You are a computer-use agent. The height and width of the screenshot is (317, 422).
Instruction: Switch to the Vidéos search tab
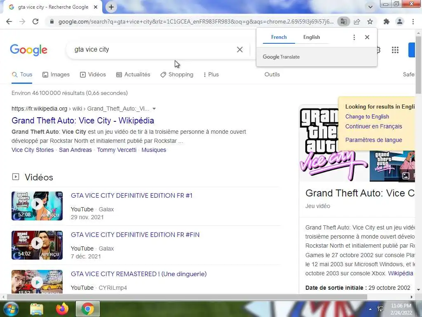point(93,75)
